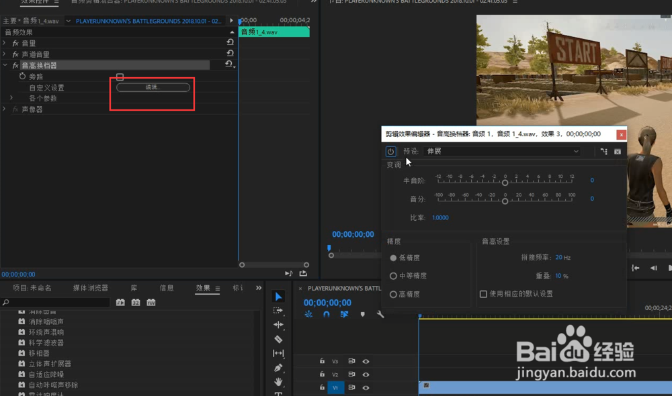Click export icon at Effect Controls bottom
Viewport: 672px width, 396px height.
point(303,273)
